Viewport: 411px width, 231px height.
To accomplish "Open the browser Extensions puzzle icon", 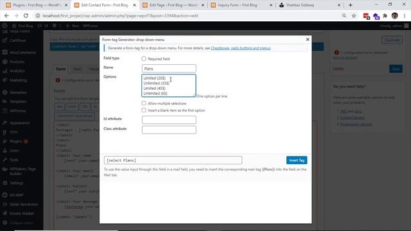I will click(385, 15).
